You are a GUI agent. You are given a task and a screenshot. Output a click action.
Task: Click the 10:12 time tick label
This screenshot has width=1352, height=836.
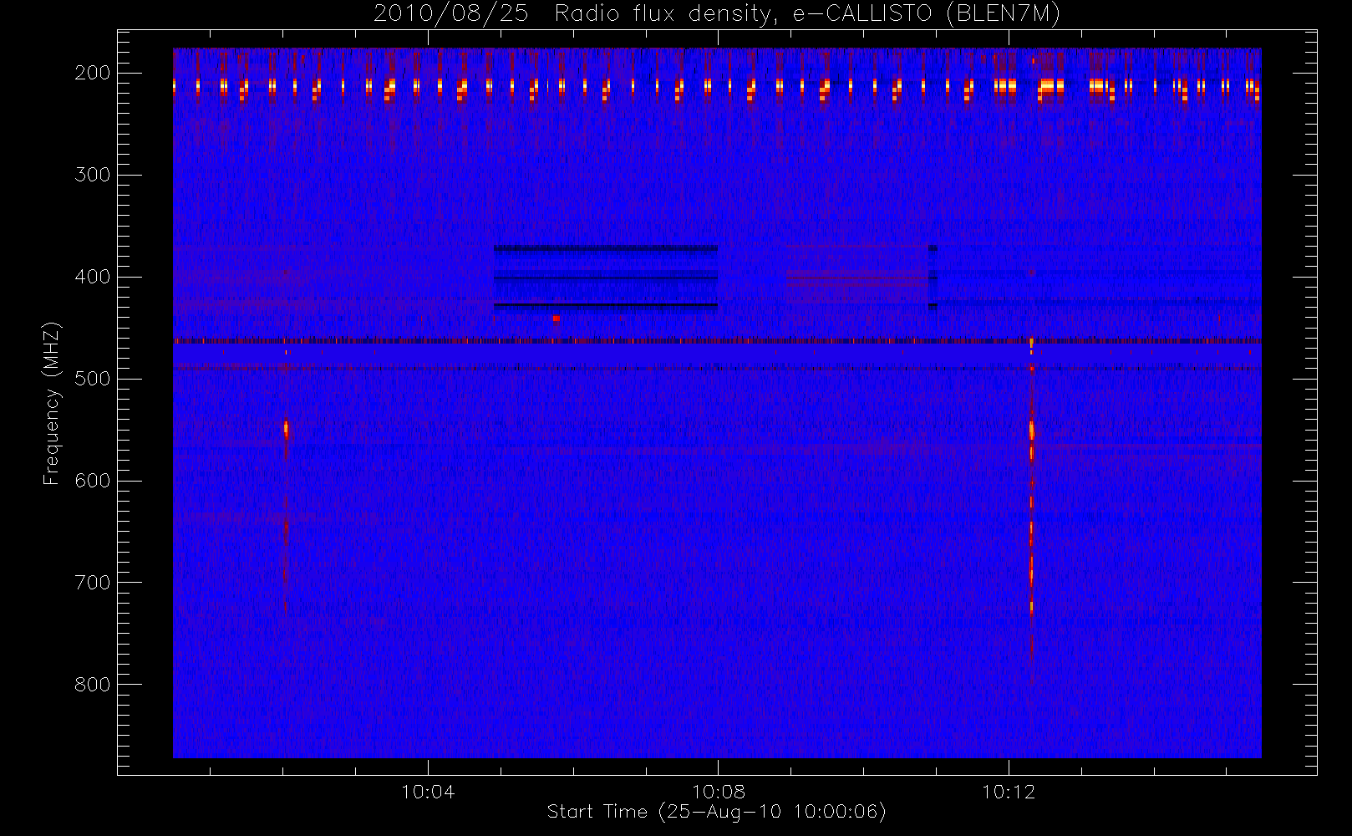pyautogui.click(x=1009, y=792)
